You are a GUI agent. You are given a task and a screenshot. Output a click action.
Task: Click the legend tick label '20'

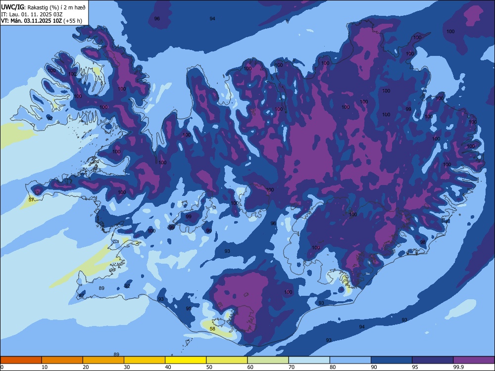[86, 367]
